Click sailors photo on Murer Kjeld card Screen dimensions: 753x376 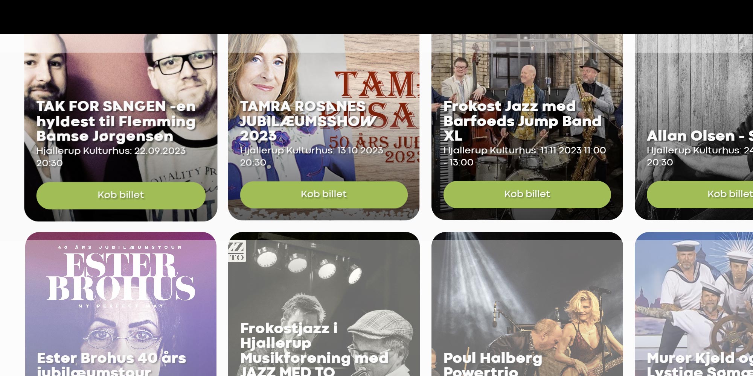tap(694, 290)
